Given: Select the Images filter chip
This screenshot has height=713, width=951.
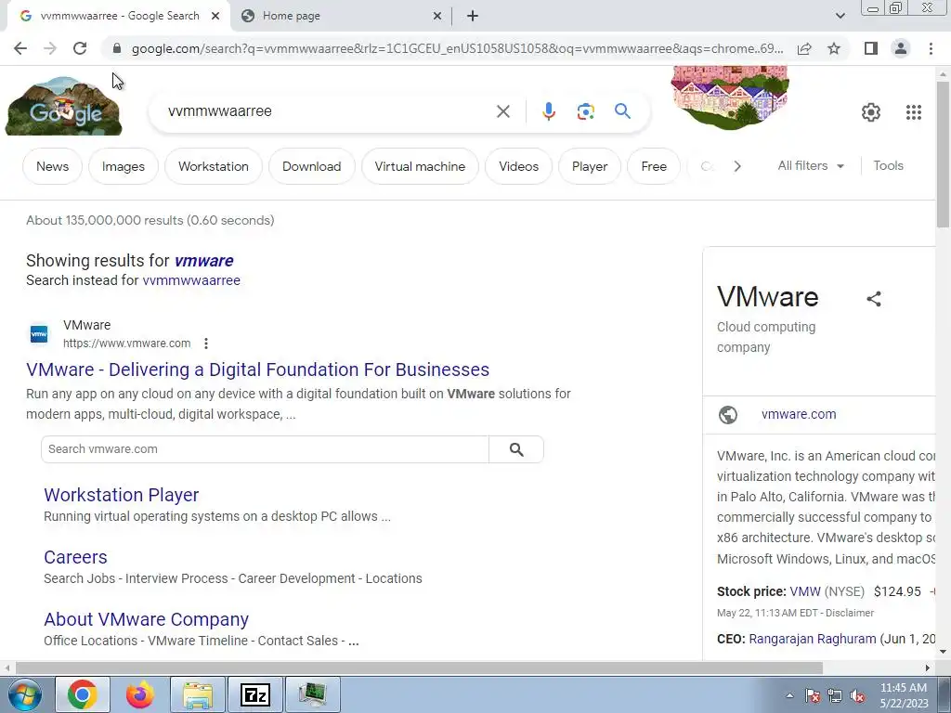Looking at the screenshot, I should tap(124, 166).
